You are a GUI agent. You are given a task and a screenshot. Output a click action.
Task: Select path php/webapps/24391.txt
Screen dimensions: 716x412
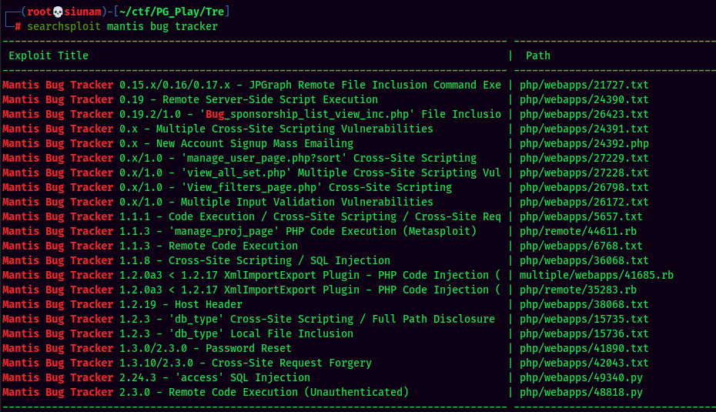[x=584, y=129]
